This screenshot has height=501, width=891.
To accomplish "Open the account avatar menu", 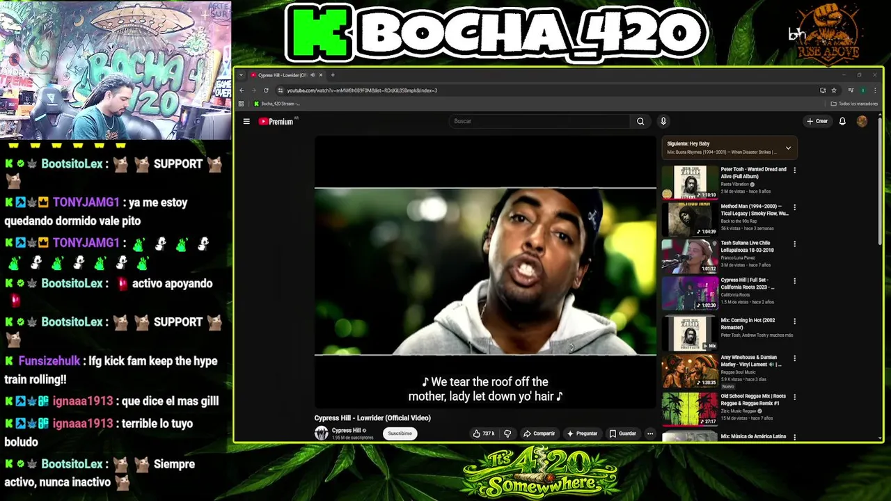I will pyautogui.click(x=862, y=121).
